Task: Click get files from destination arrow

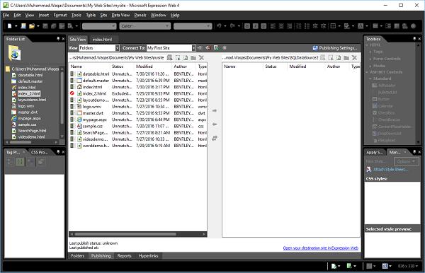Action: tap(215, 124)
